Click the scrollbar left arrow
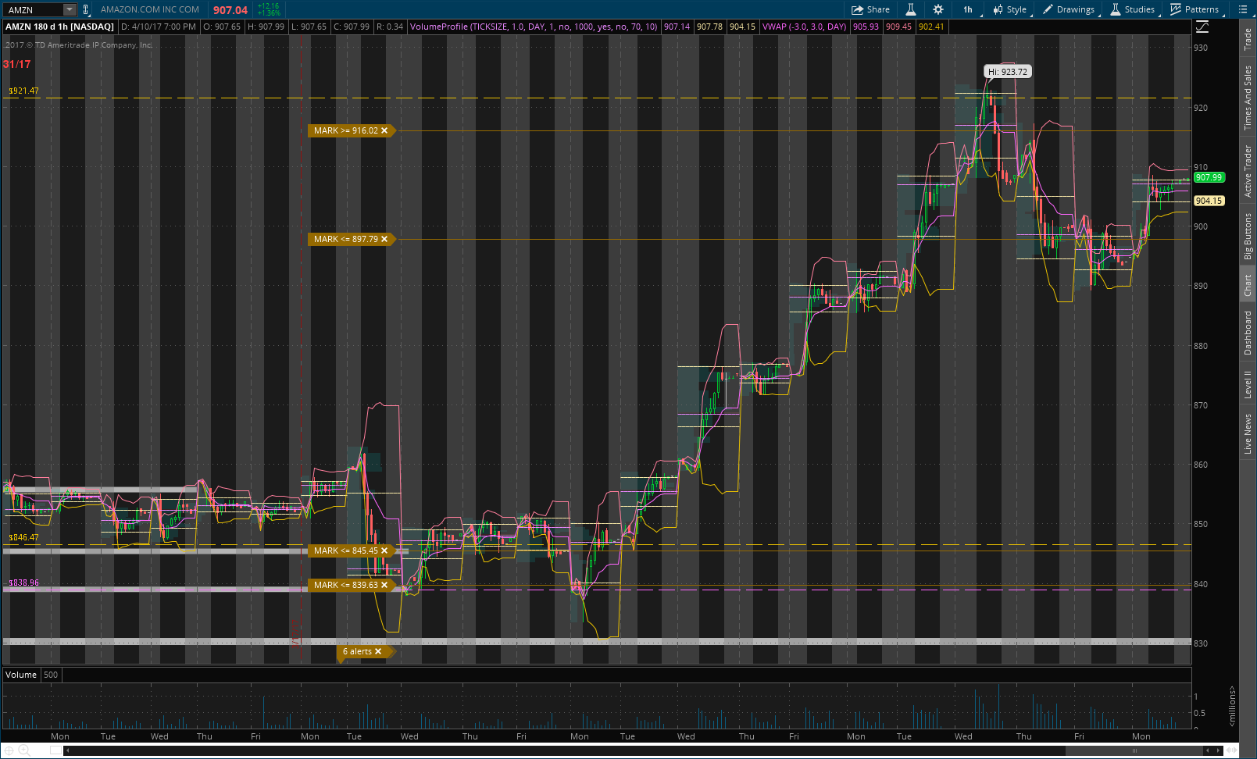 tap(67, 750)
